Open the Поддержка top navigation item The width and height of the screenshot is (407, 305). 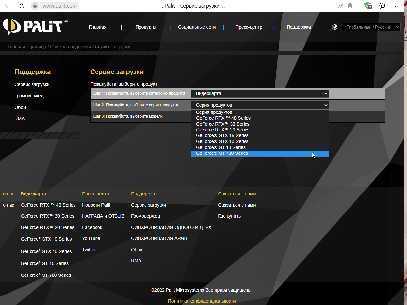pyautogui.click(x=298, y=27)
